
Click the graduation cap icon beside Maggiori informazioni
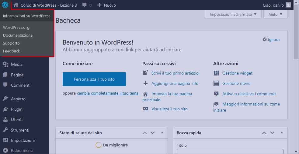coord(216,104)
